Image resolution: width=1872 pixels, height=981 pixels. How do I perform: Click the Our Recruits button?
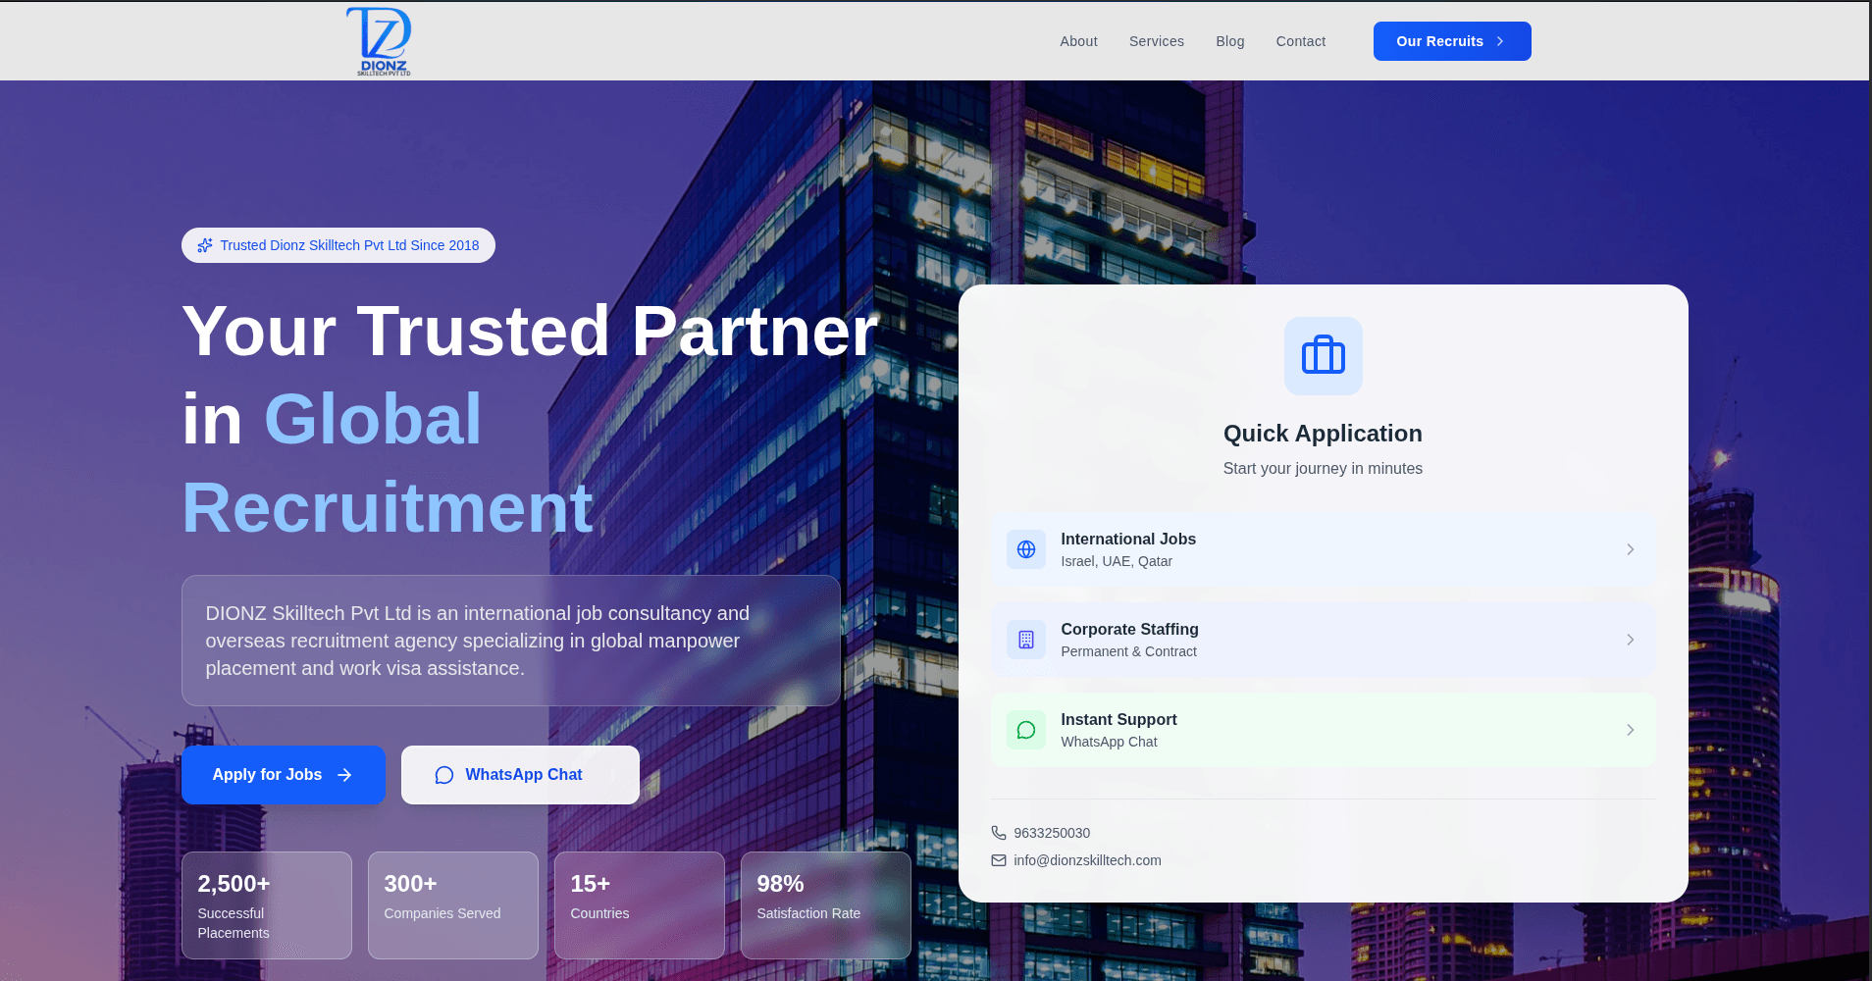coord(1452,41)
